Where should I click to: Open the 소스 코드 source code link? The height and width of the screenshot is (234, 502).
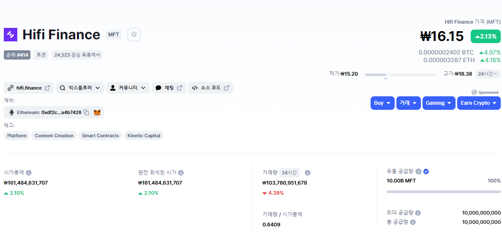pos(211,88)
